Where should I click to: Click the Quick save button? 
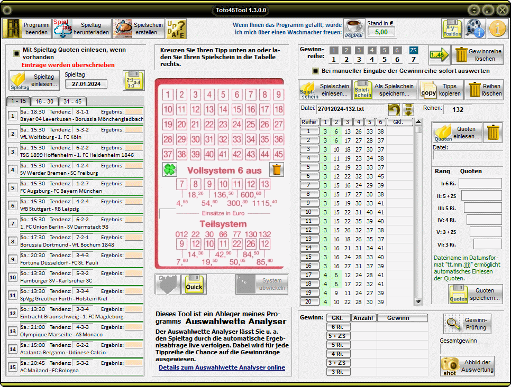pyautogui.click(x=194, y=284)
